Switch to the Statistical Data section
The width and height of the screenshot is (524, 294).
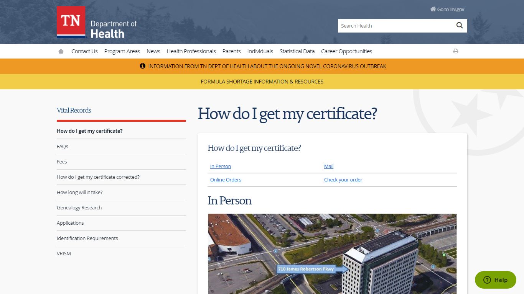coord(297,51)
